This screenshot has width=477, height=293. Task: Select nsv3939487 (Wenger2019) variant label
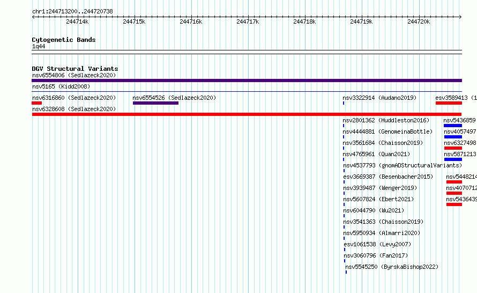(x=380, y=188)
